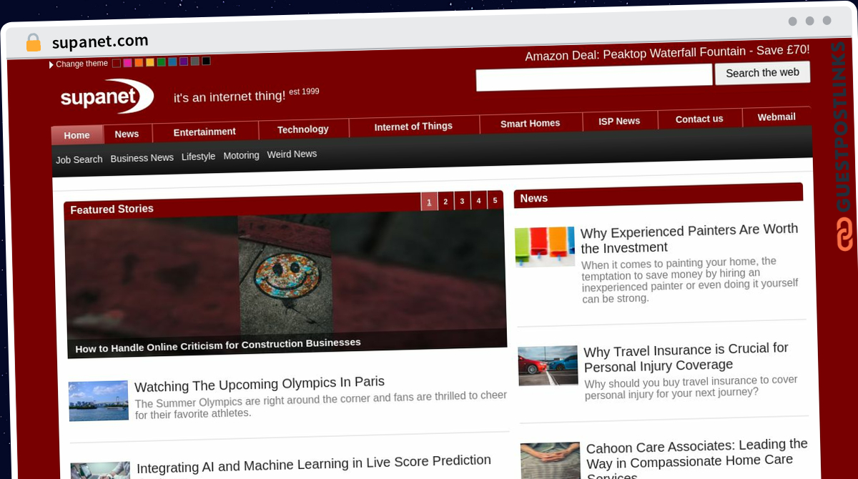This screenshot has width=858, height=479.
Task: Open the ISP News tab
Action: pyautogui.click(x=619, y=121)
